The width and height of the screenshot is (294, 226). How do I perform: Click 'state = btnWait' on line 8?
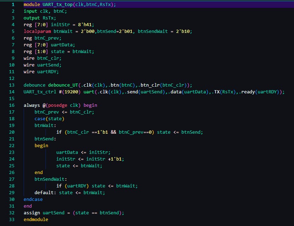(71, 52)
